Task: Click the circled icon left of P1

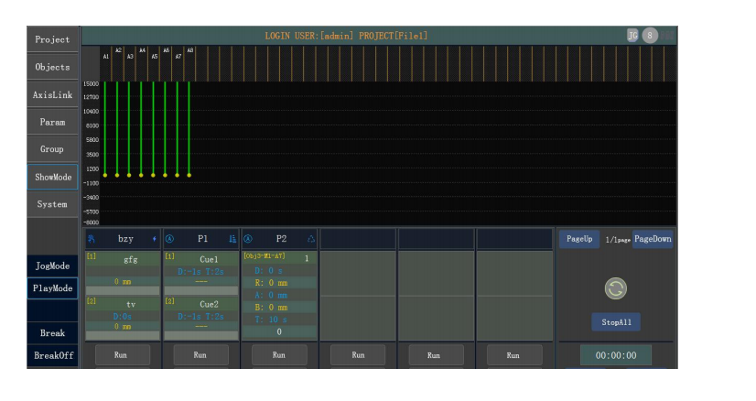Action: pos(169,239)
